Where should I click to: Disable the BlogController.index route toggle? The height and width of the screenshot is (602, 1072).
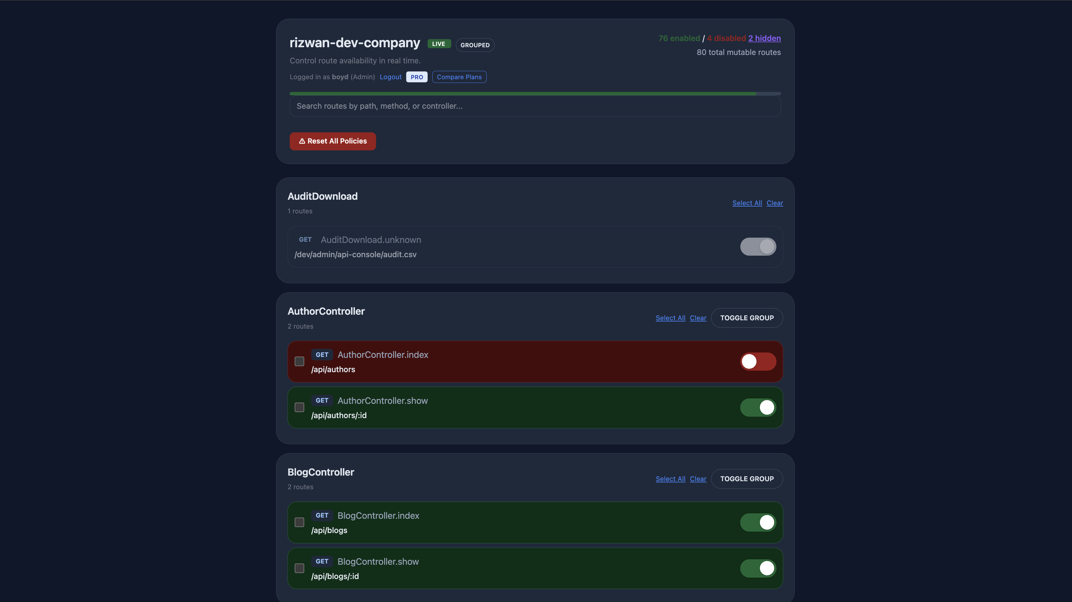pyautogui.click(x=758, y=522)
